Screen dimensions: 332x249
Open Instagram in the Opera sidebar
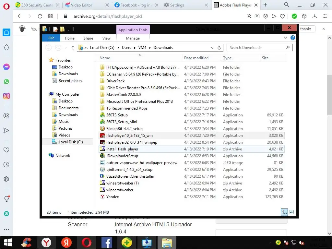point(6,96)
